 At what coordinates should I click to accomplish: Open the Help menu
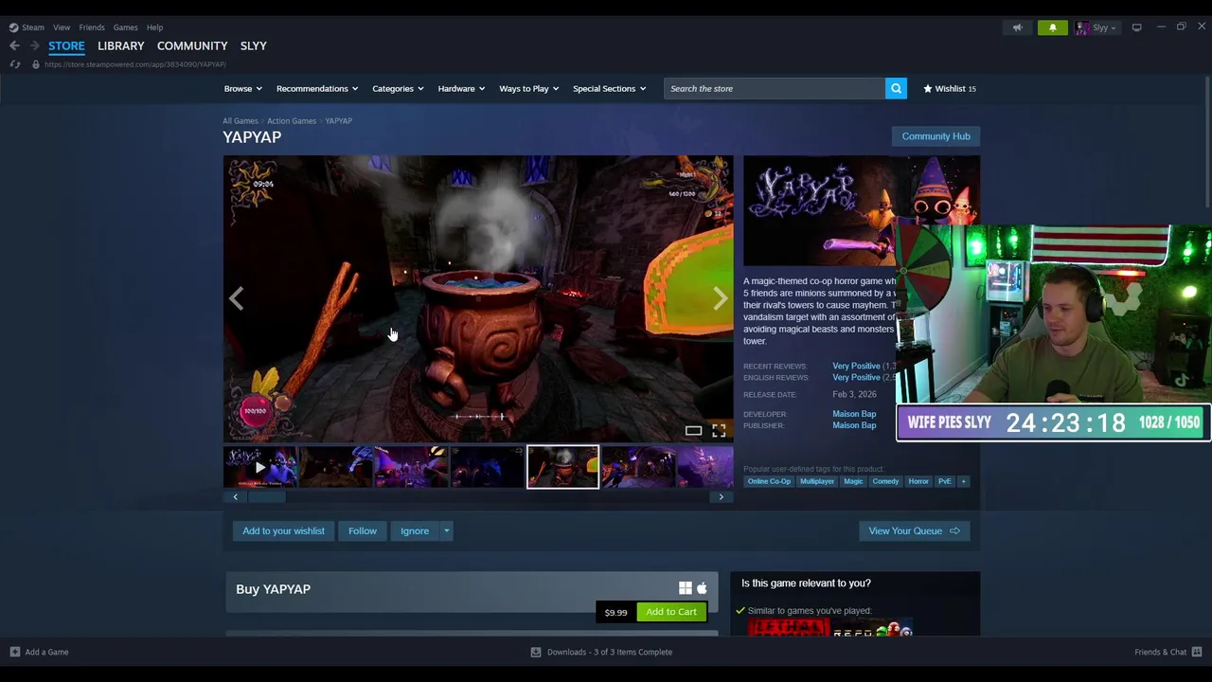[x=154, y=27]
